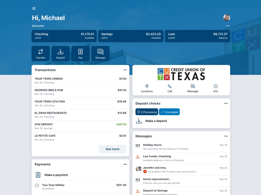Open Deposit checks options menu

pos(226,104)
